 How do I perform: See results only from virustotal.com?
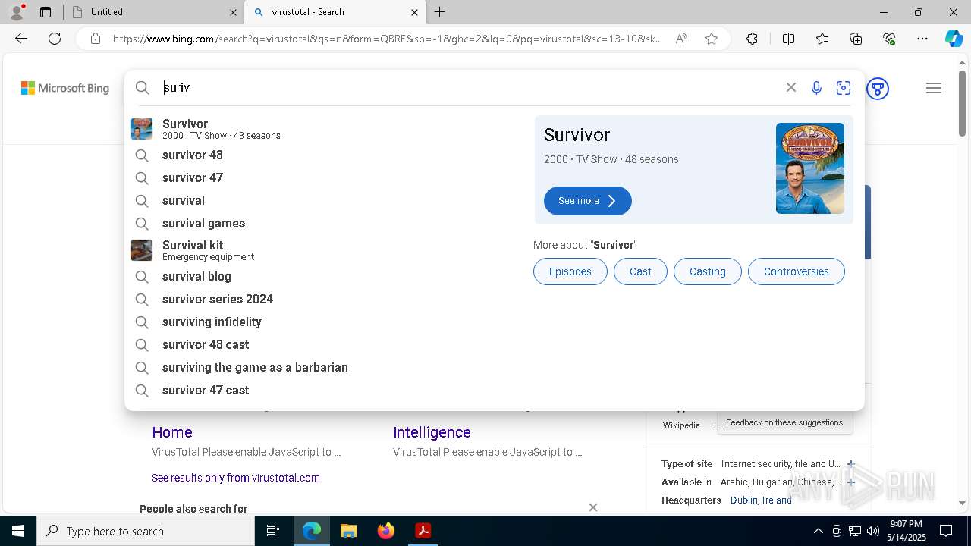(x=236, y=478)
